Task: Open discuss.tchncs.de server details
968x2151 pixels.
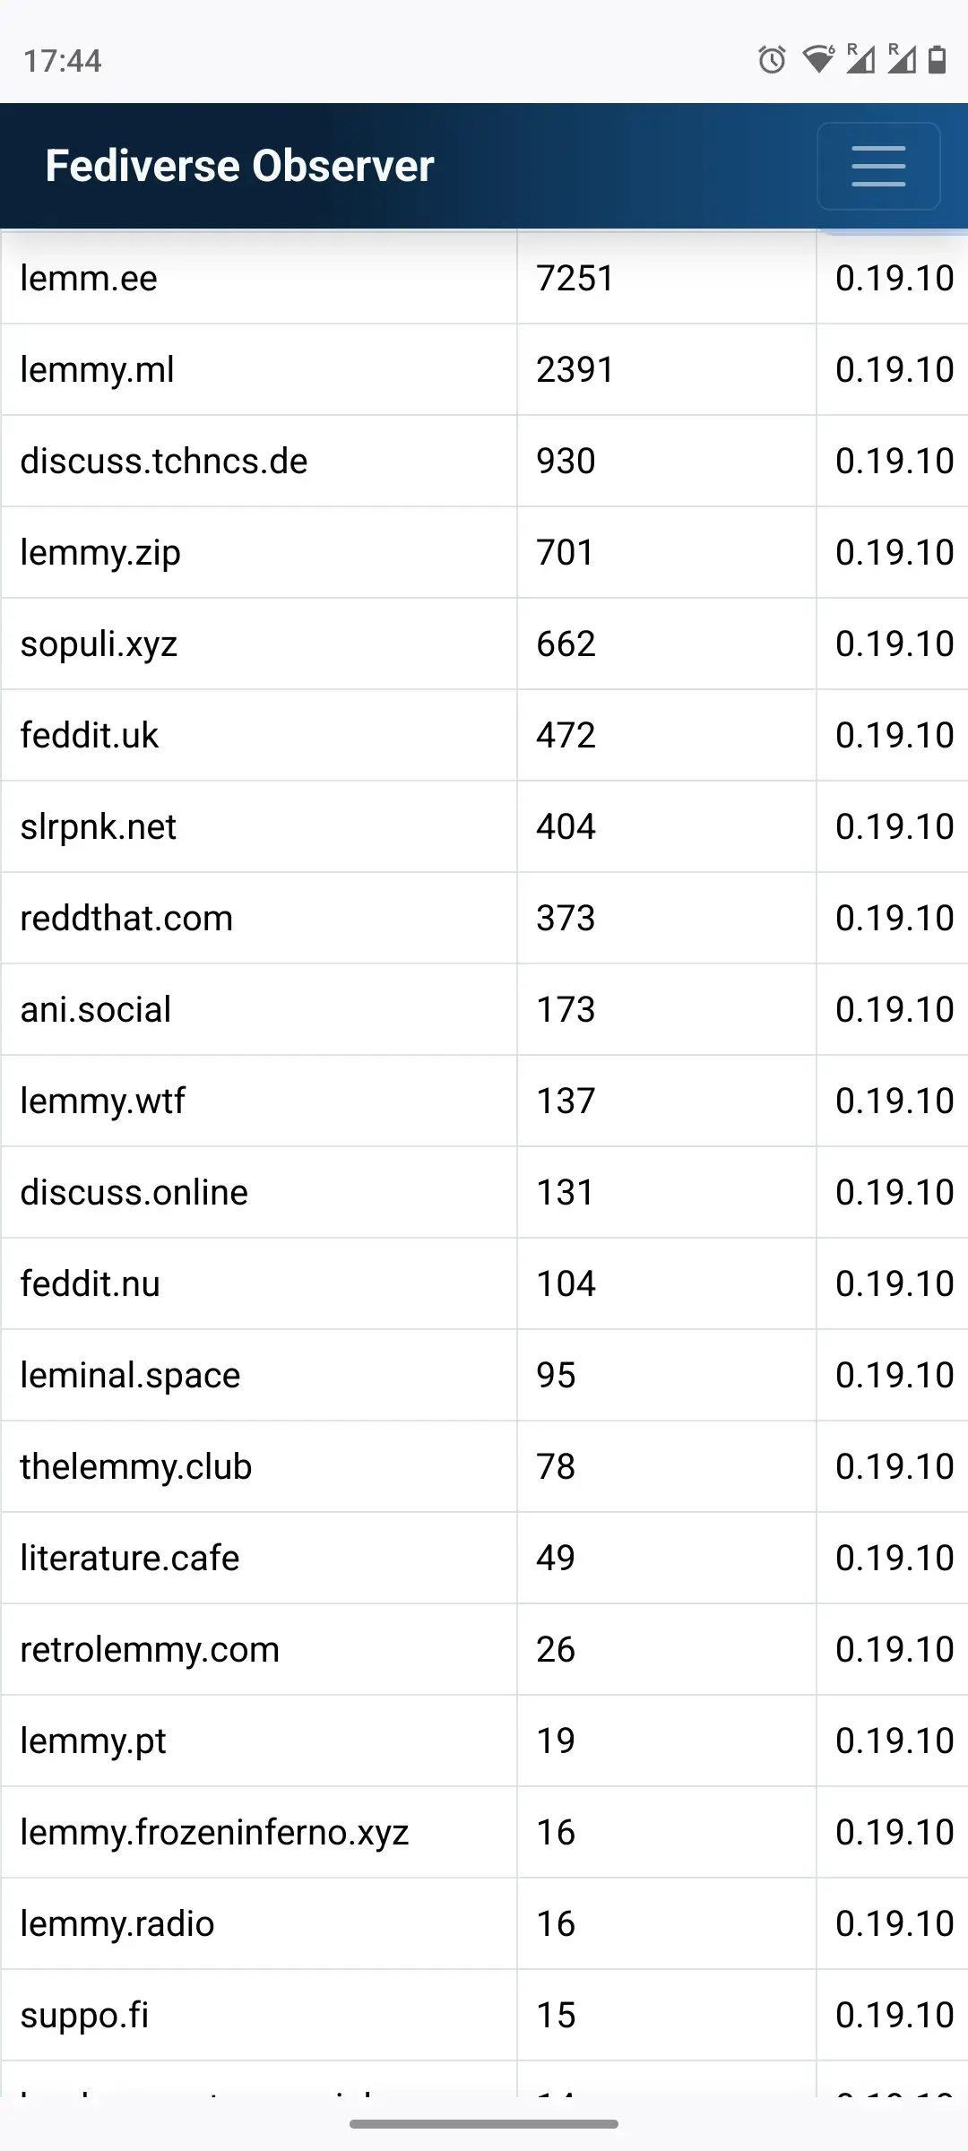Action: (164, 461)
